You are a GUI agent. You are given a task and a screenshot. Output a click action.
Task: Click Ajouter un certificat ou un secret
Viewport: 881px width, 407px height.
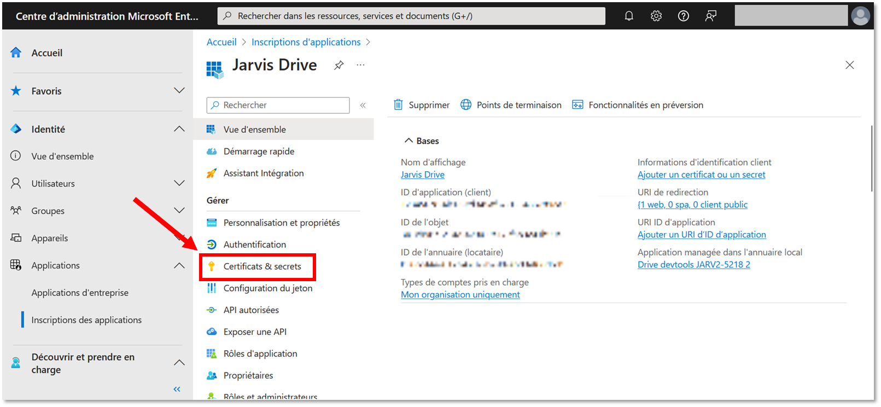701,175
